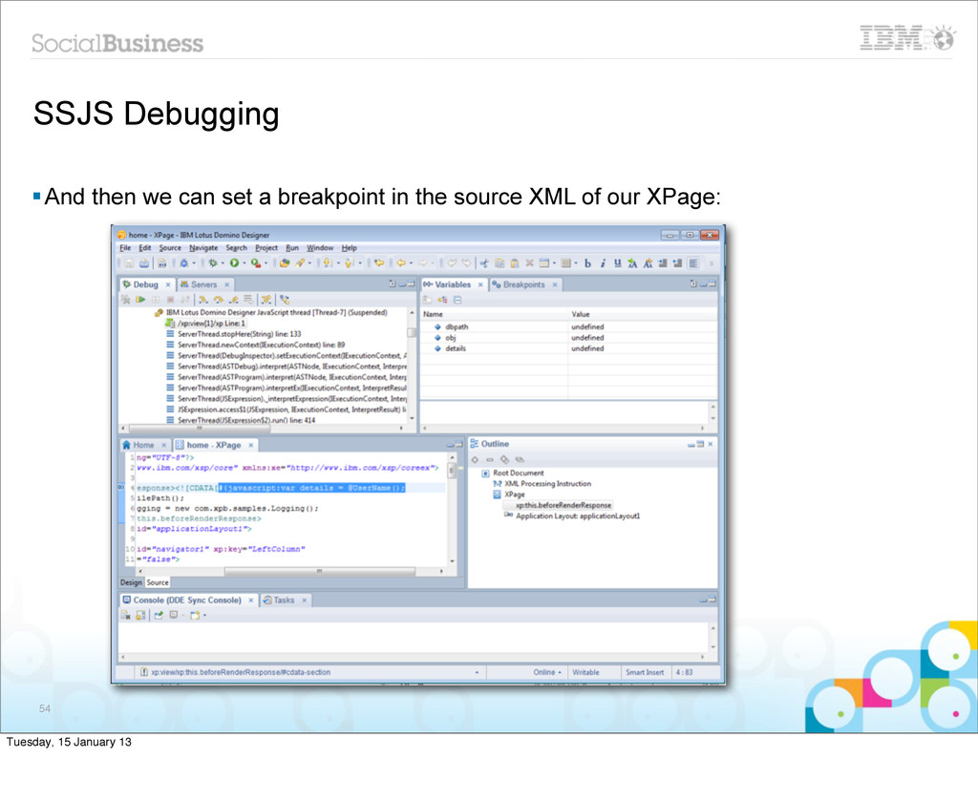Screen dimensions: 978x800
Task: Open the Online status dropdown in status bar
Action: tap(547, 672)
